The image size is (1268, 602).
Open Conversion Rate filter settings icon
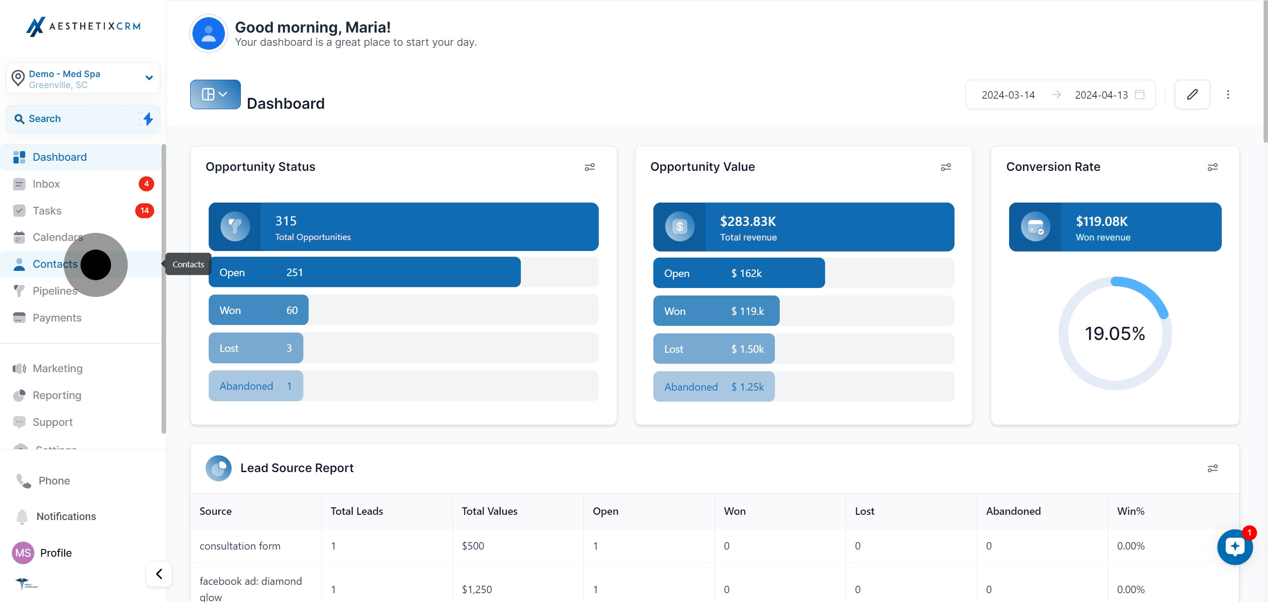click(x=1212, y=167)
